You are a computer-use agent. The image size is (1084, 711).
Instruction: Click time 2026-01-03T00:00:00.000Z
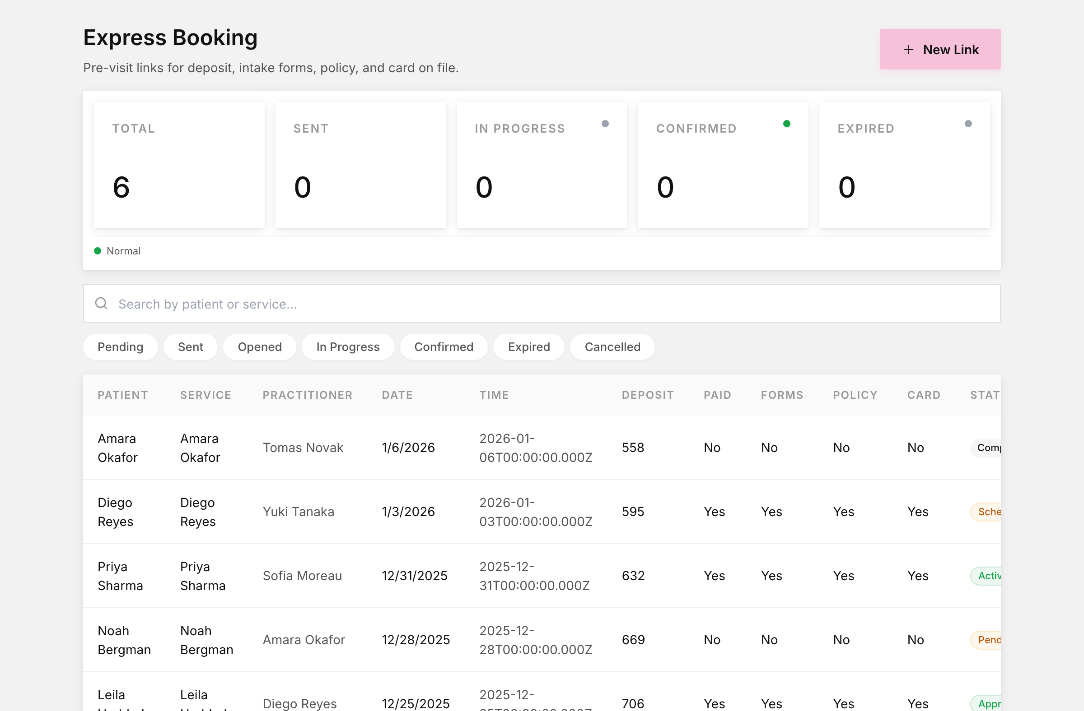click(x=536, y=512)
